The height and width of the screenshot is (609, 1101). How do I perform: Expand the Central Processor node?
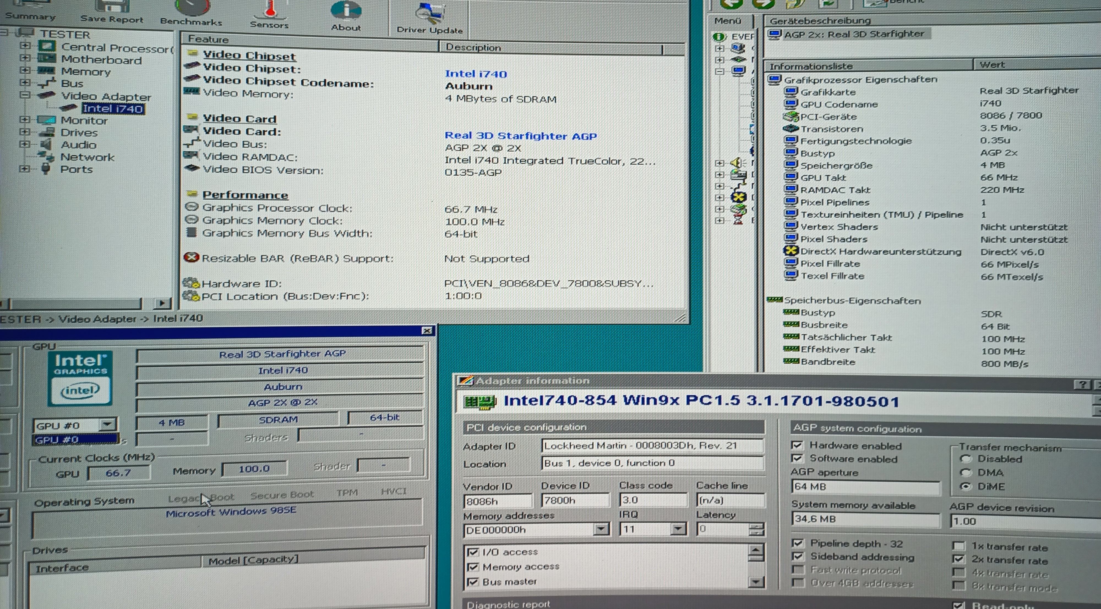pos(25,45)
